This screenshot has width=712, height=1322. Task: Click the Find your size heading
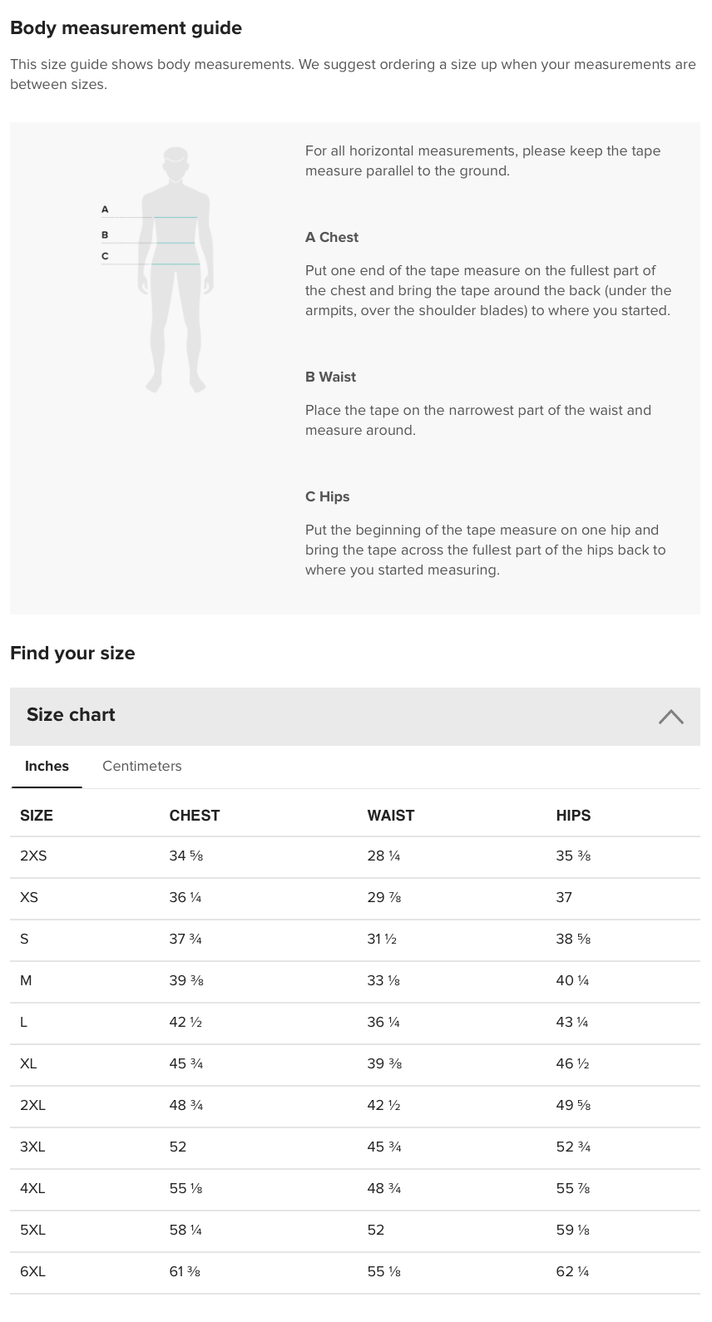pyautogui.click(x=72, y=653)
